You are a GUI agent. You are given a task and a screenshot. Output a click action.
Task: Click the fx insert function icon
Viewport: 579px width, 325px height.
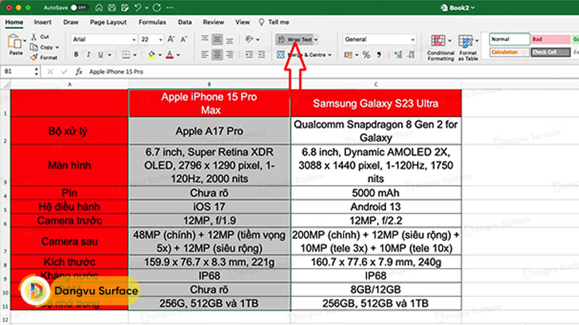click(79, 71)
